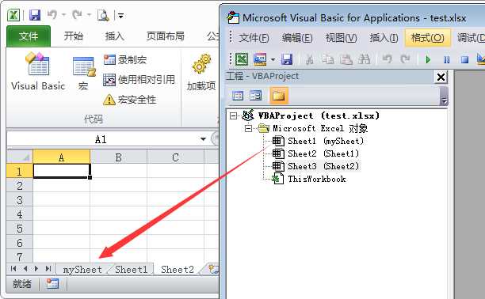Open the Customize Quick Access Toolbar dropdown
Screen dimensions: 485x299
pyautogui.click(x=120, y=15)
